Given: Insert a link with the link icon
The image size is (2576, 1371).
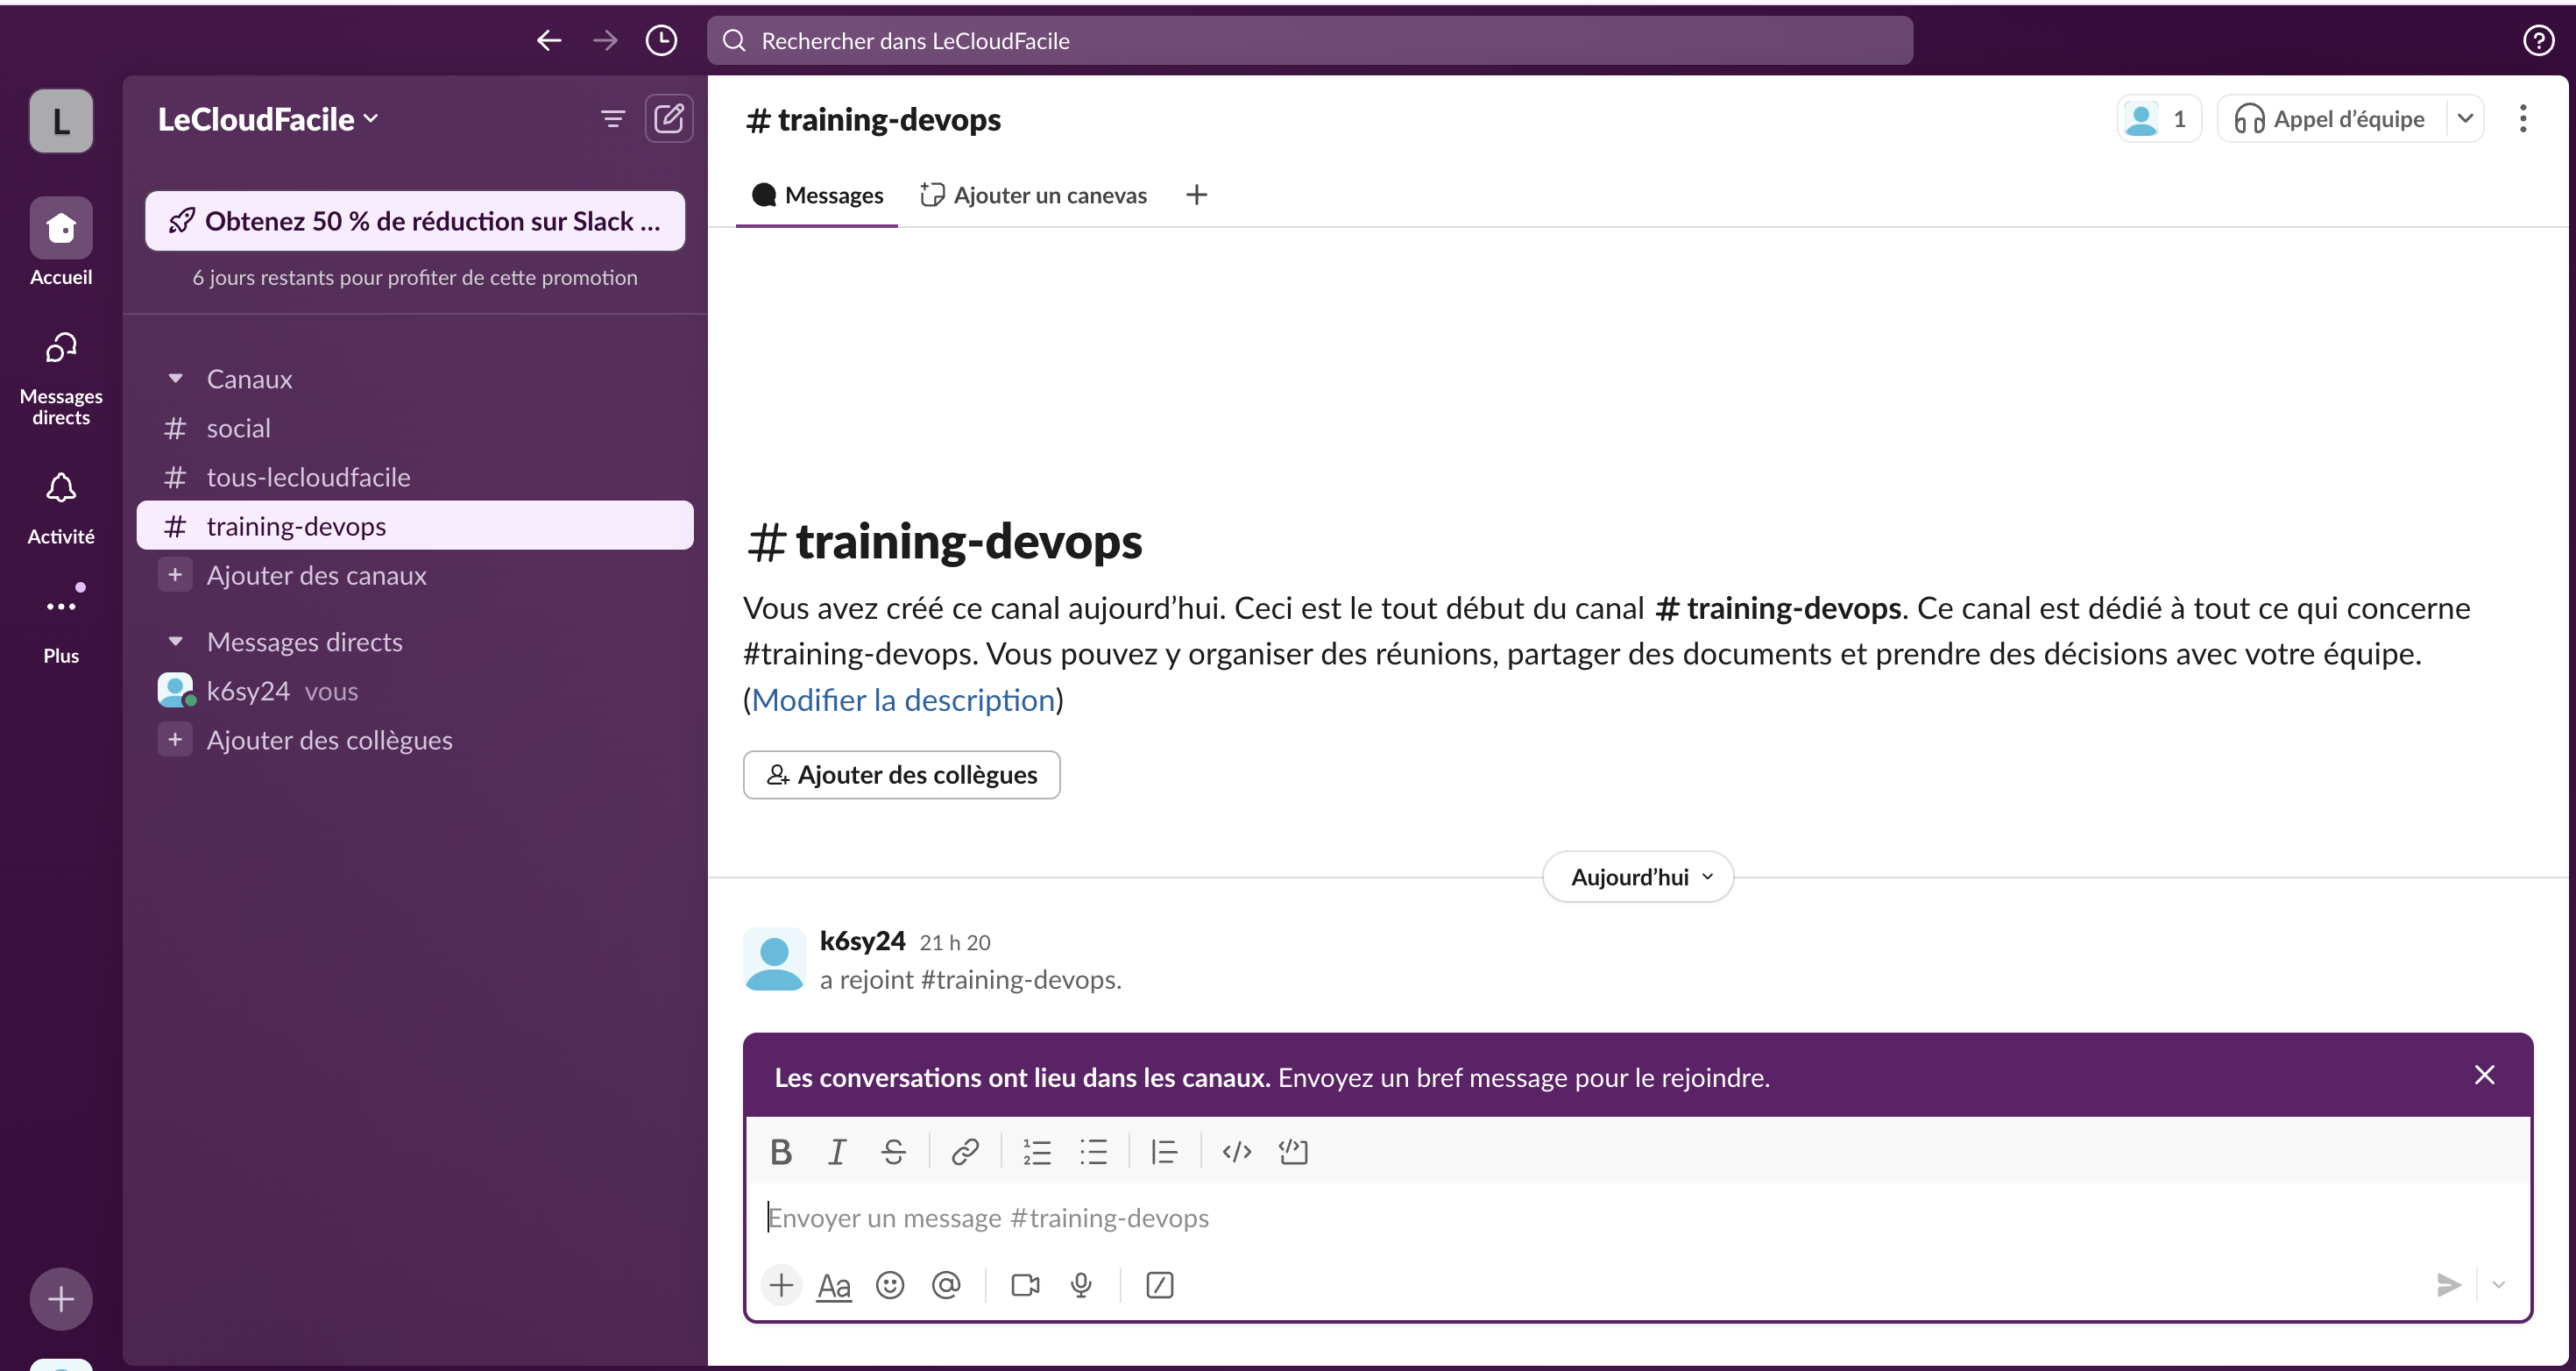Looking at the screenshot, I should [964, 1152].
